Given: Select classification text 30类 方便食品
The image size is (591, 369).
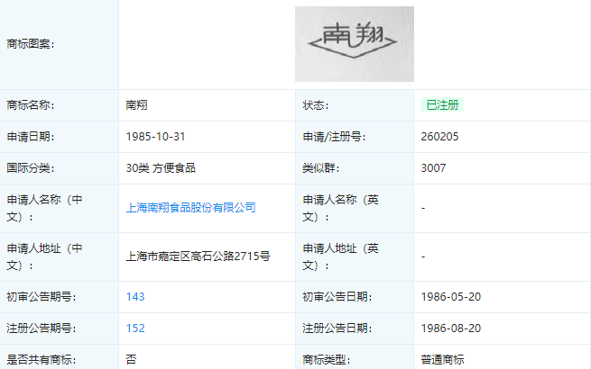Looking at the screenshot, I should 161,167.
